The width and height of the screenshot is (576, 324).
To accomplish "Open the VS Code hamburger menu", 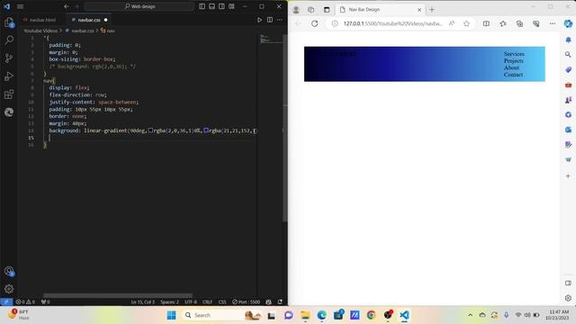I will tap(20, 6).
